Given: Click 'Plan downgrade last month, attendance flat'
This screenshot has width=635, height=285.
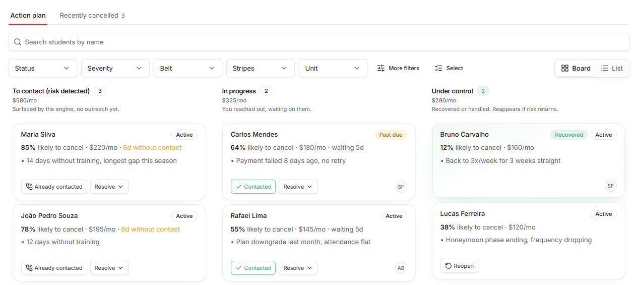Looking at the screenshot, I should [303, 242].
